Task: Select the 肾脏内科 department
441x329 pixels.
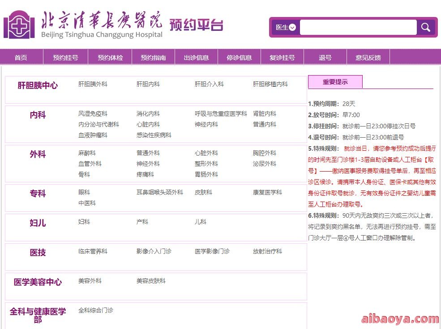Action: (264, 114)
